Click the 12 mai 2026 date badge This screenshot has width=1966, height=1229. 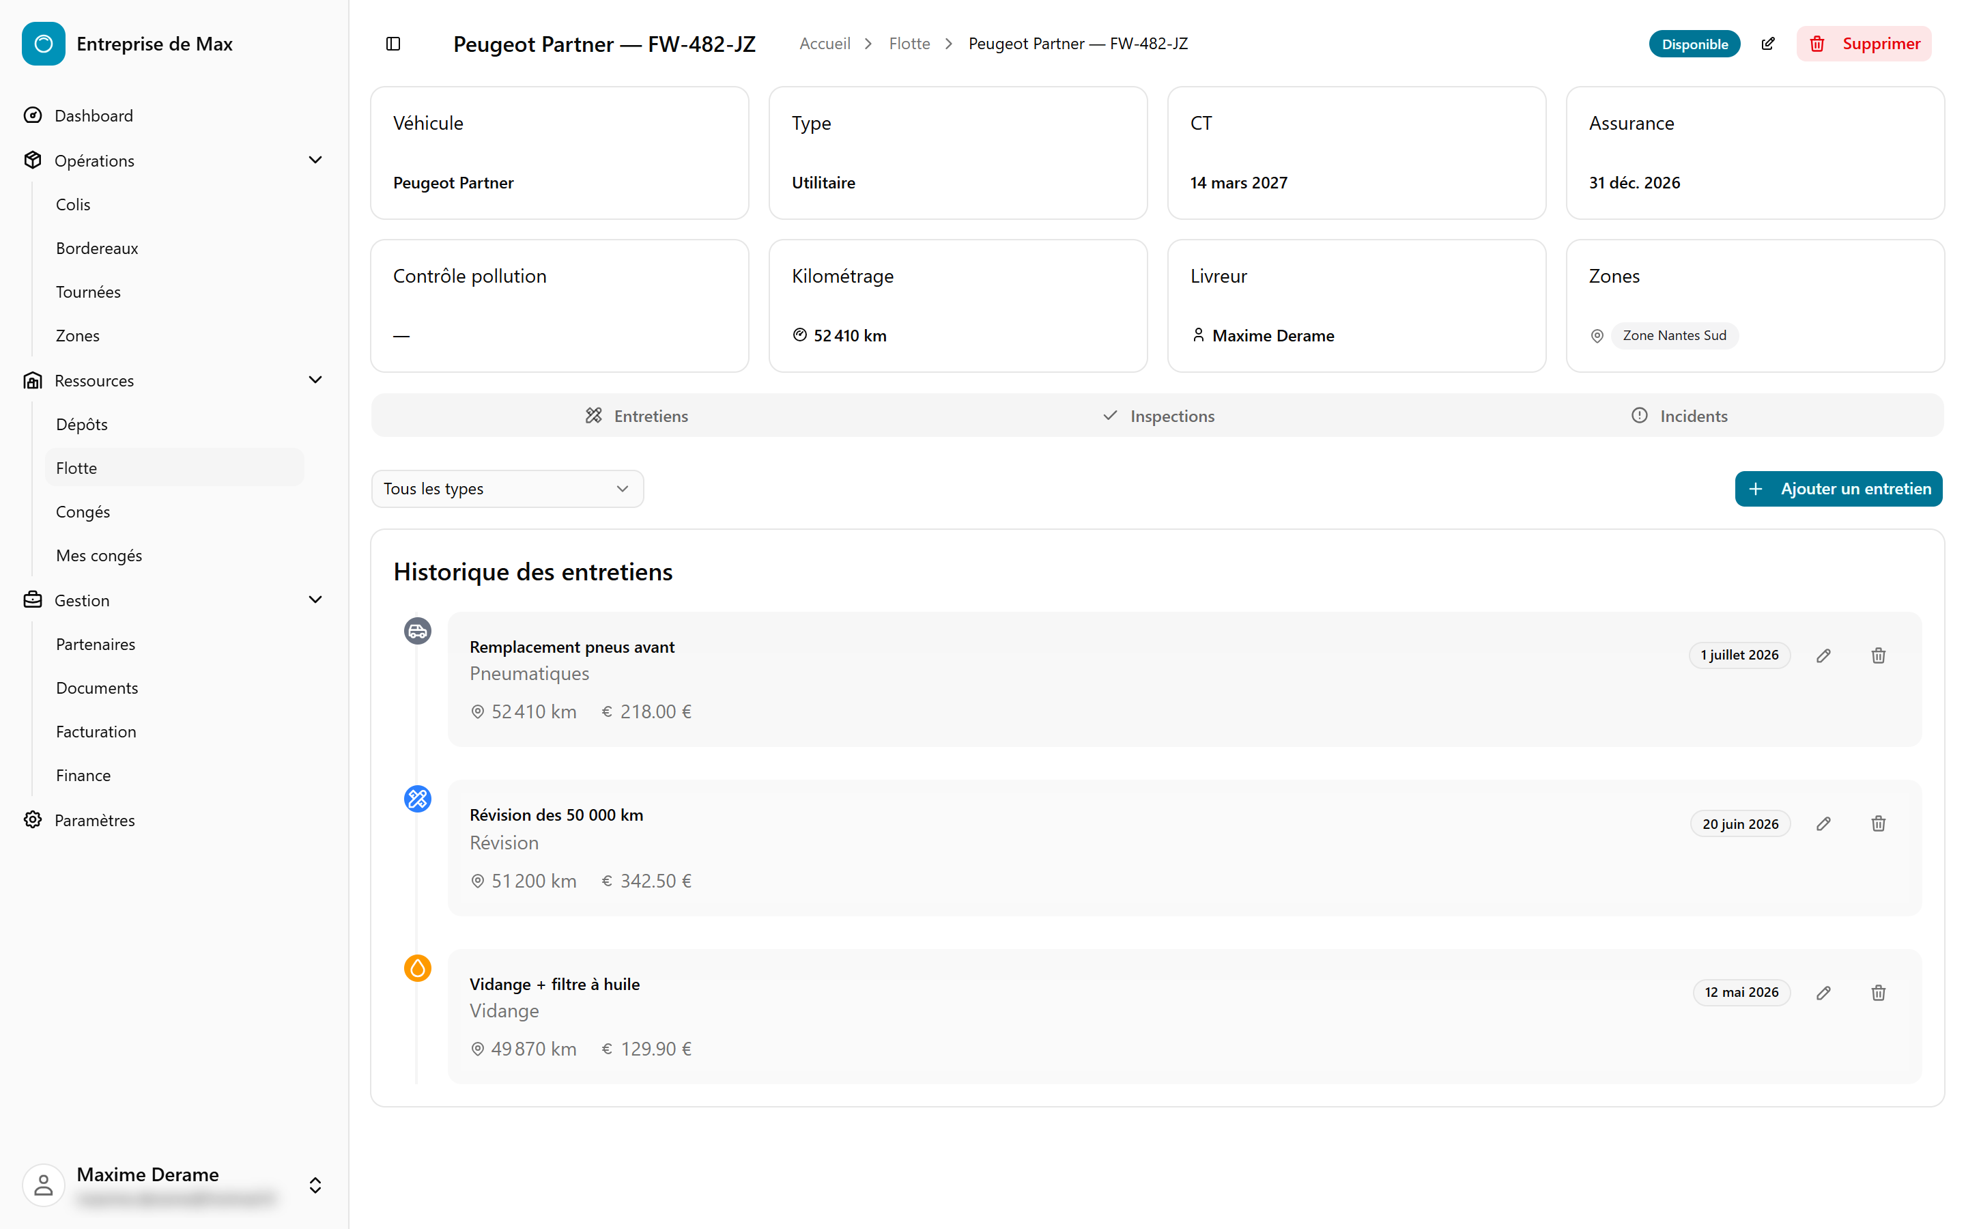click(1742, 993)
